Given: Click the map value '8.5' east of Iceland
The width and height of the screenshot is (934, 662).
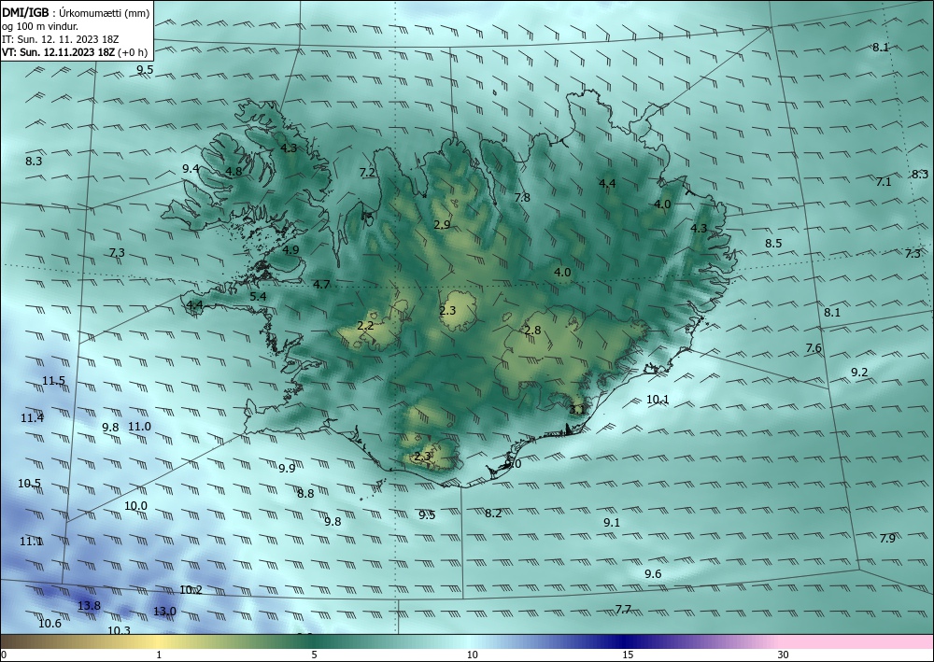Looking at the screenshot, I should pos(773,244).
